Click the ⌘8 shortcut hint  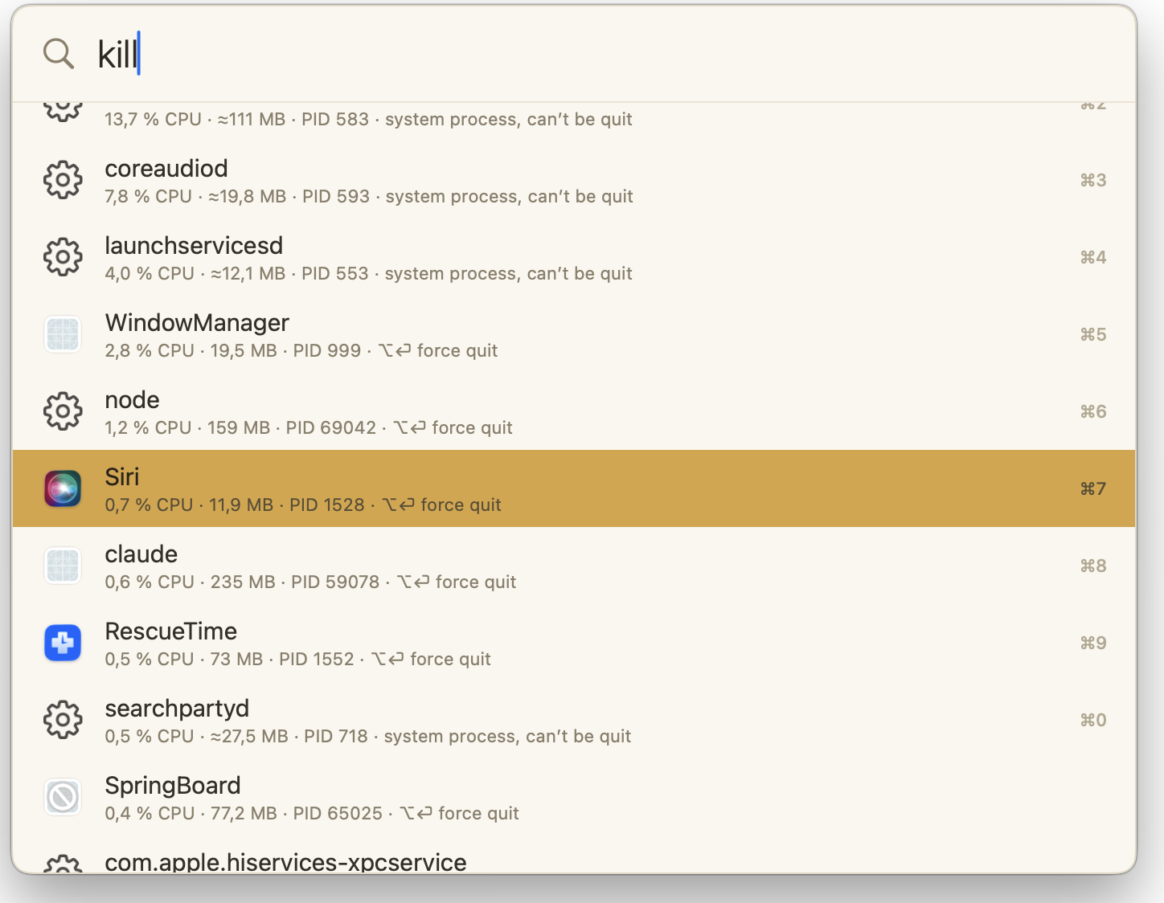click(1093, 566)
